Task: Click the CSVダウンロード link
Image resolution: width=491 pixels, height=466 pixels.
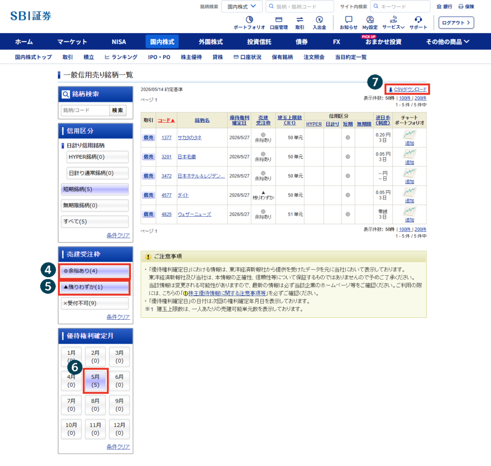Action: (407, 90)
